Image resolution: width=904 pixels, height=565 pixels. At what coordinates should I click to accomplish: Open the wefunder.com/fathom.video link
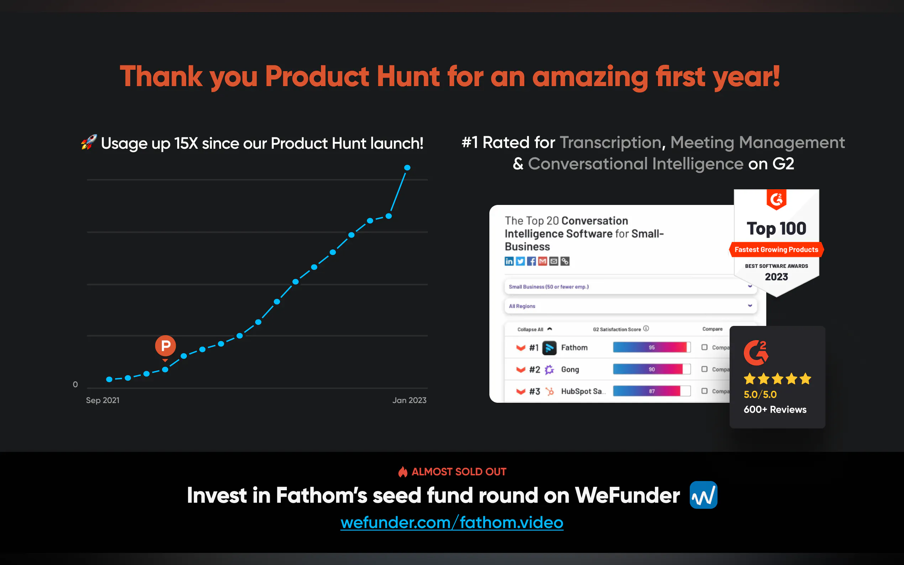pos(452,522)
